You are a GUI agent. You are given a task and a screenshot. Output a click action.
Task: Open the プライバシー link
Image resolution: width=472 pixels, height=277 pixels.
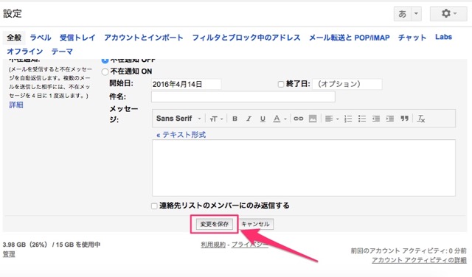click(x=249, y=245)
